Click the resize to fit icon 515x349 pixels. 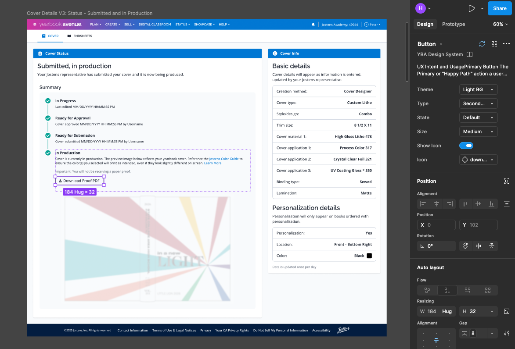[507, 311]
